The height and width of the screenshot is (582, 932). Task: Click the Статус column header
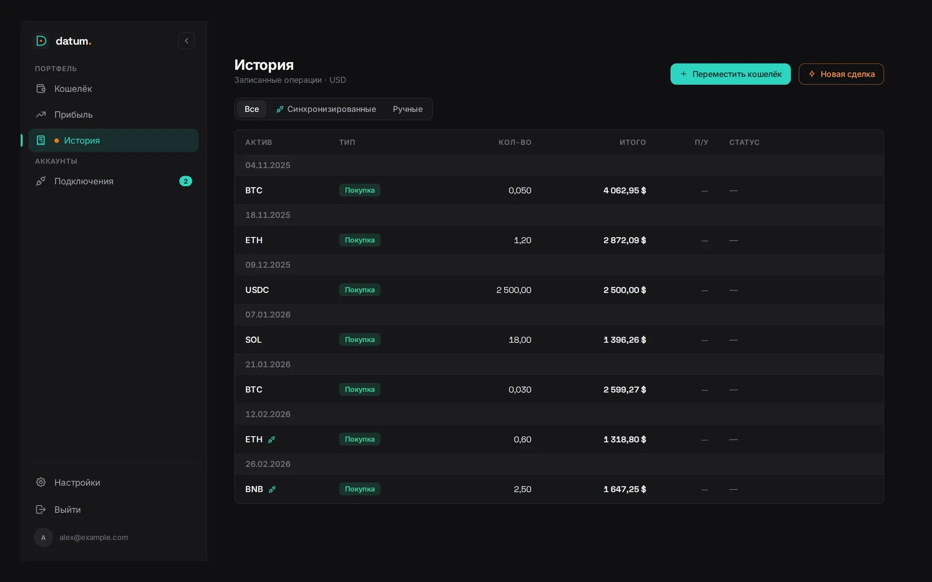[x=744, y=142]
